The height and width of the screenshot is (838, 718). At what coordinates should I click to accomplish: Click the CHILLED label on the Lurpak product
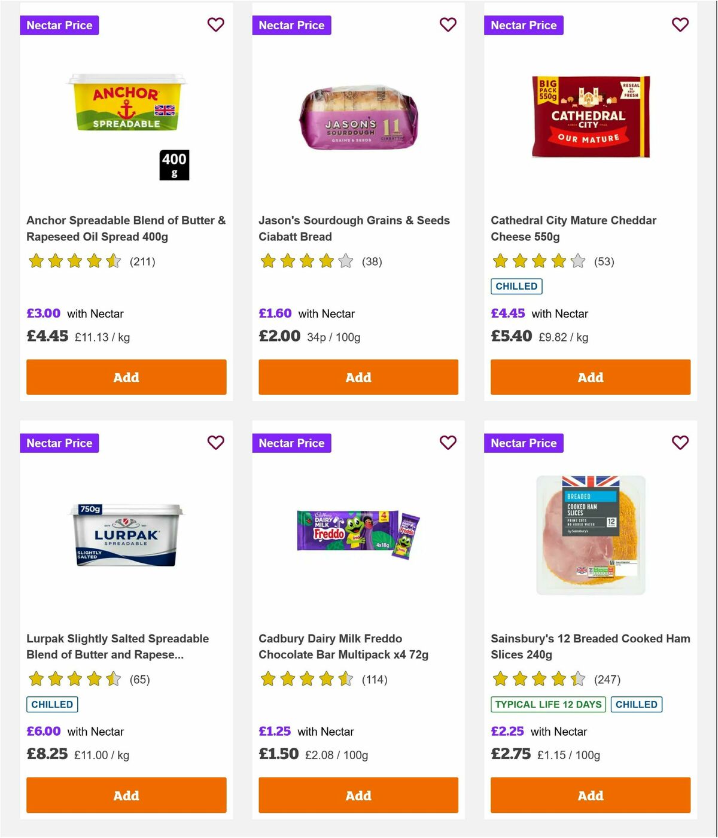(52, 705)
